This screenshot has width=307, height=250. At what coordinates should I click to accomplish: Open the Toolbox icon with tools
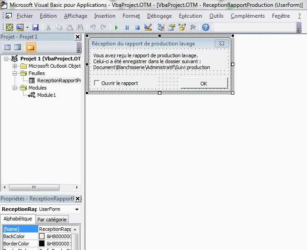pyautogui.click(x=193, y=27)
